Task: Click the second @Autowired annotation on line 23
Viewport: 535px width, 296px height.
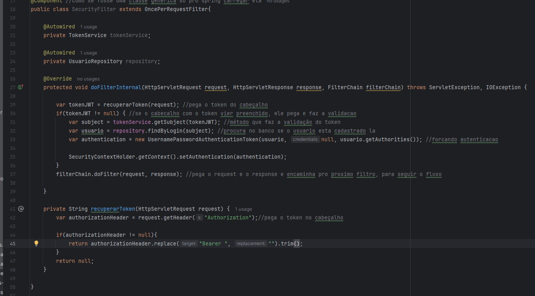Action: pyautogui.click(x=59, y=52)
